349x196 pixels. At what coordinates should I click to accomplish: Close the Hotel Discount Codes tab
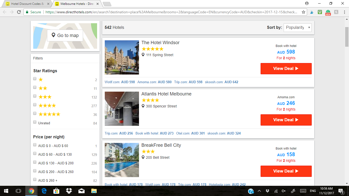[48, 4]
